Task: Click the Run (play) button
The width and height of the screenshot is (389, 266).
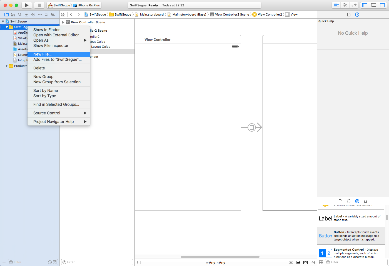Action: (x=27, y=5)
